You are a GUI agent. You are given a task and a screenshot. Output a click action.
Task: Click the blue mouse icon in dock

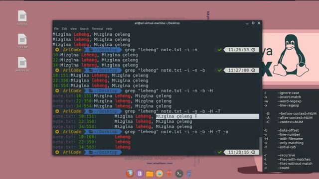189,174
